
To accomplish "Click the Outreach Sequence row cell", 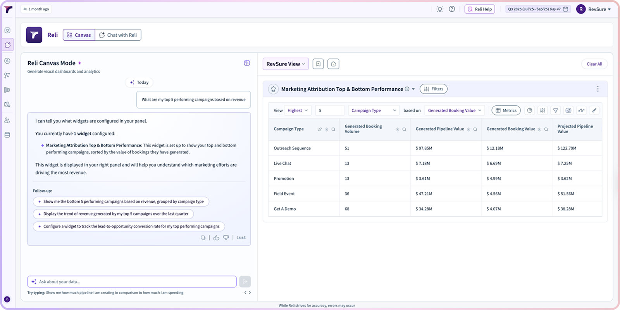I will (x=303, y=148).
